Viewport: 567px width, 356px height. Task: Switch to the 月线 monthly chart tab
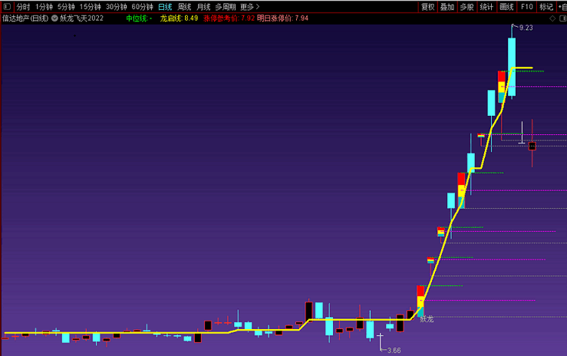point(203,7)
